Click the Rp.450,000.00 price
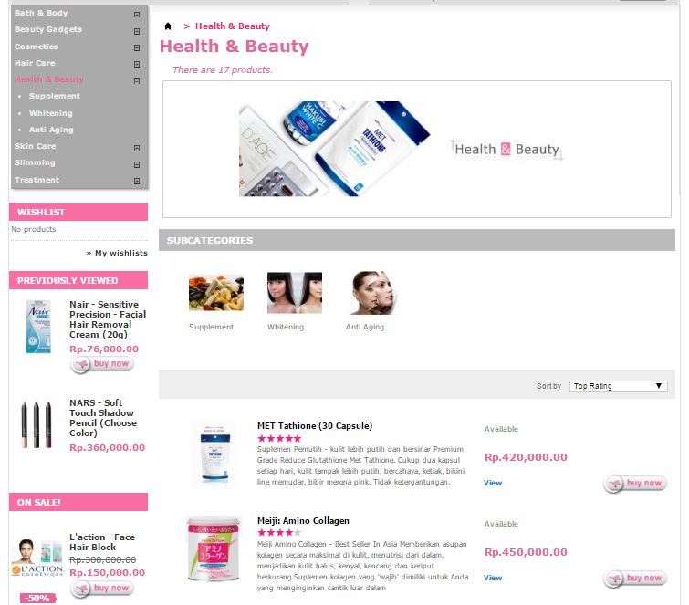689x605 pixels. pyautogui.click(x=526, y=552)
